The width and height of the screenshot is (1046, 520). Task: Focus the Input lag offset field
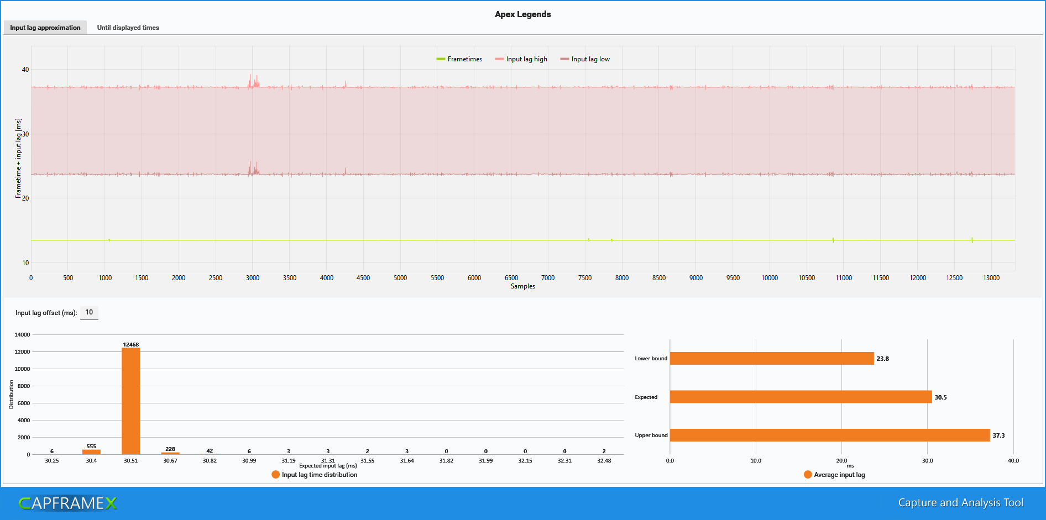[89, 313]
